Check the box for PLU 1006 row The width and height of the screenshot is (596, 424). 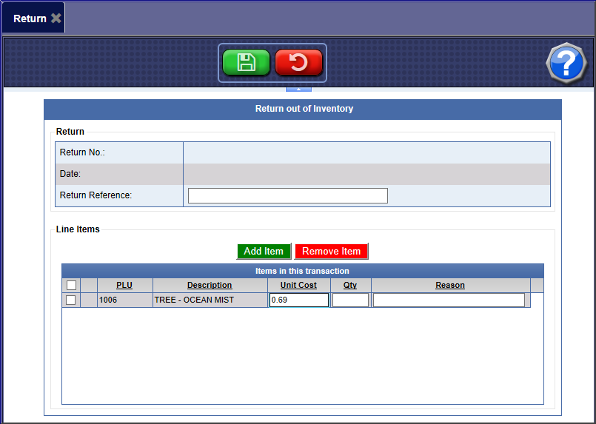(71, 300)
